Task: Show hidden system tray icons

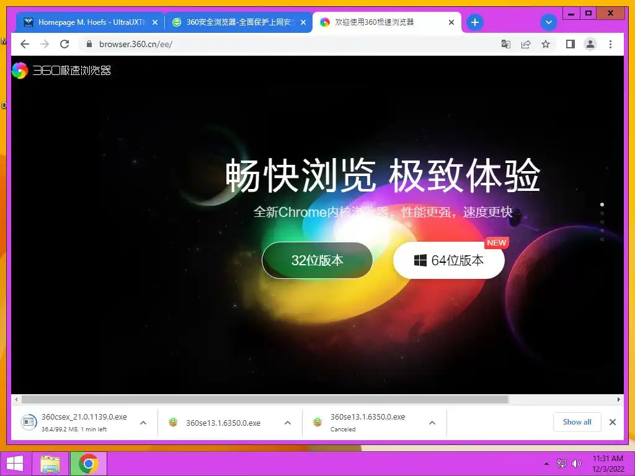Action: (547, 464)
